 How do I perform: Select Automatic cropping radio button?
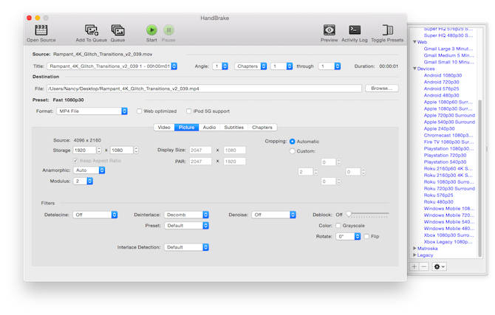coord(293,142)
